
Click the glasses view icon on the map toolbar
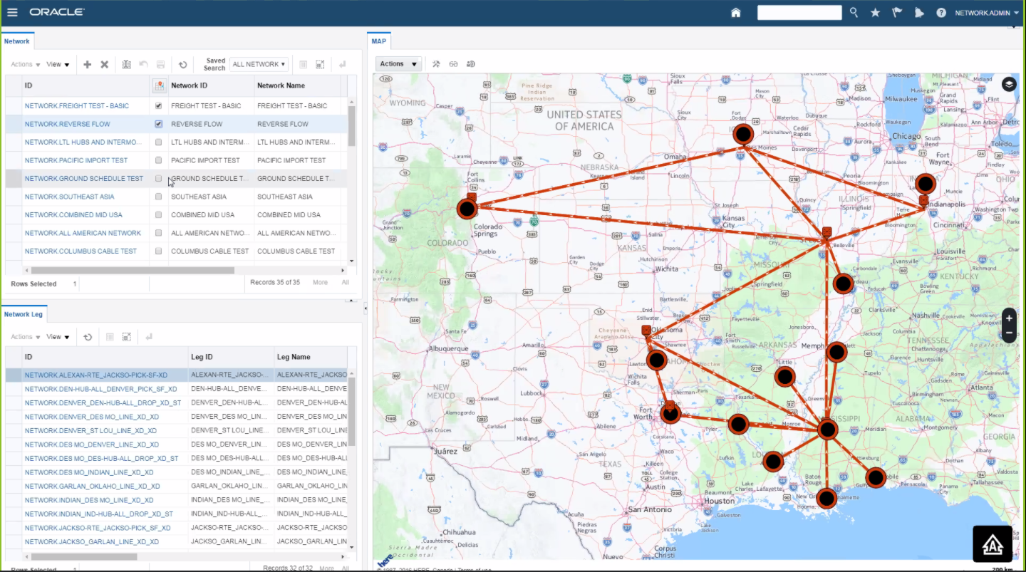tap(454, 63)
